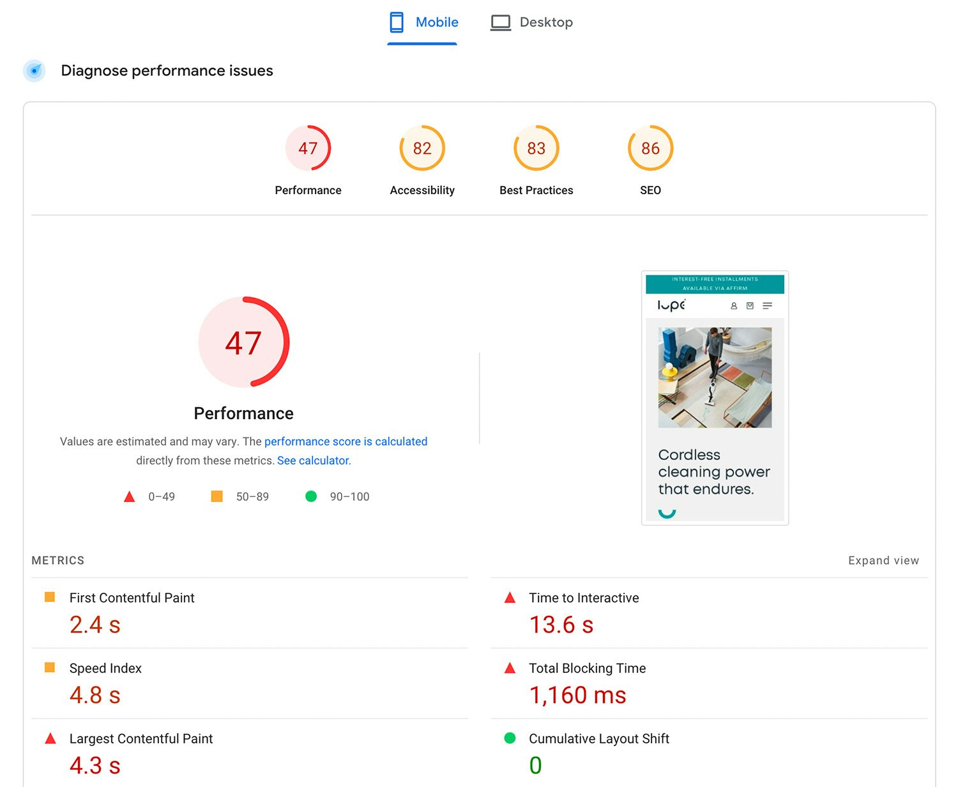
Task: Click the Accessibility label under score 82
Action: pyautogui.click(x=422, y=190)
